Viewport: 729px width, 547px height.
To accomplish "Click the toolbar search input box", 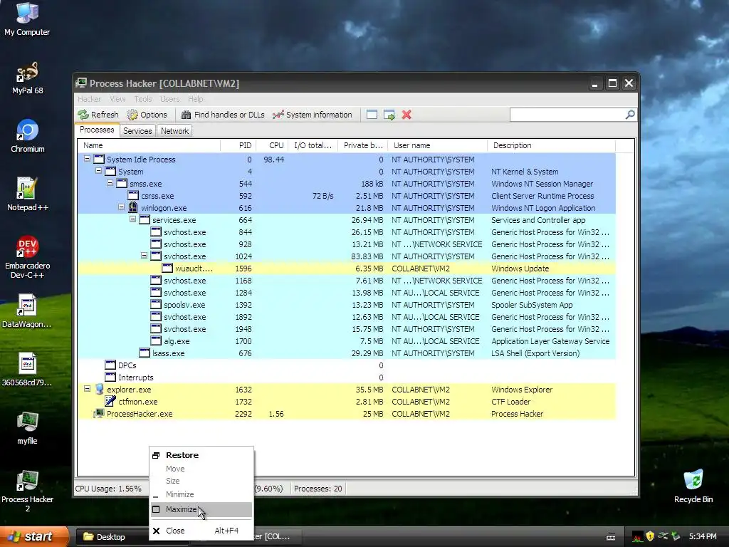I will click(x=567, y=115).
